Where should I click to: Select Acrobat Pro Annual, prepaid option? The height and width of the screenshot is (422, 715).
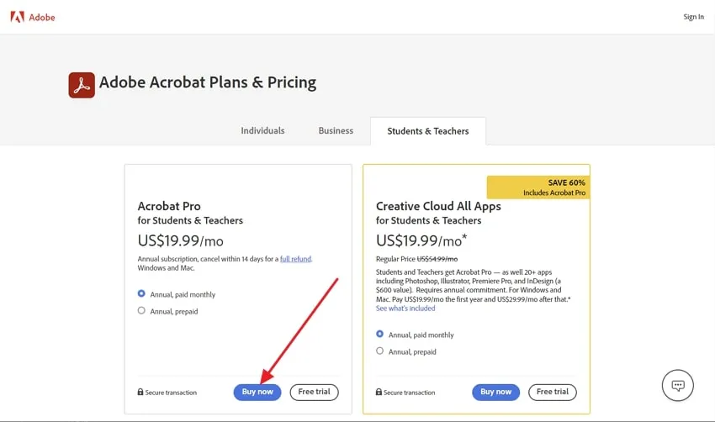141,311
